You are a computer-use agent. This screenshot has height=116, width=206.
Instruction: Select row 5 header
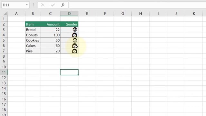pyautogui.click(x=4, y=40)
